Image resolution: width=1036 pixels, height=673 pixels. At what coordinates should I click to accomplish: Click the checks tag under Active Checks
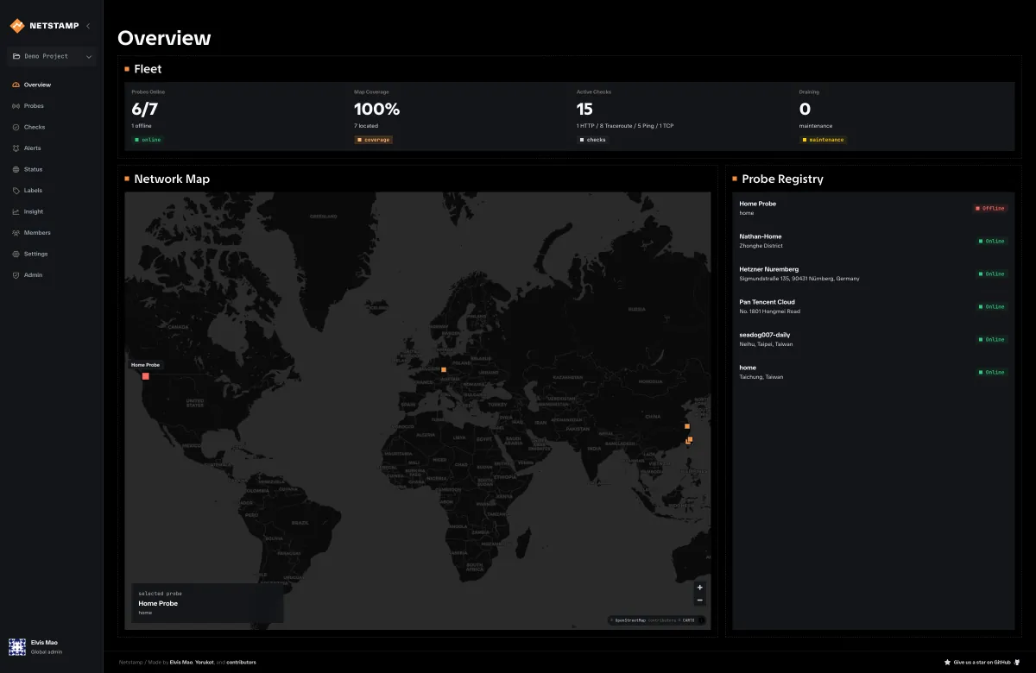click(593, 140)
